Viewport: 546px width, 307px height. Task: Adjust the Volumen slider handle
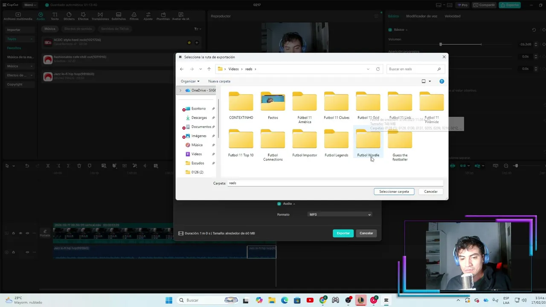point(441,44)
